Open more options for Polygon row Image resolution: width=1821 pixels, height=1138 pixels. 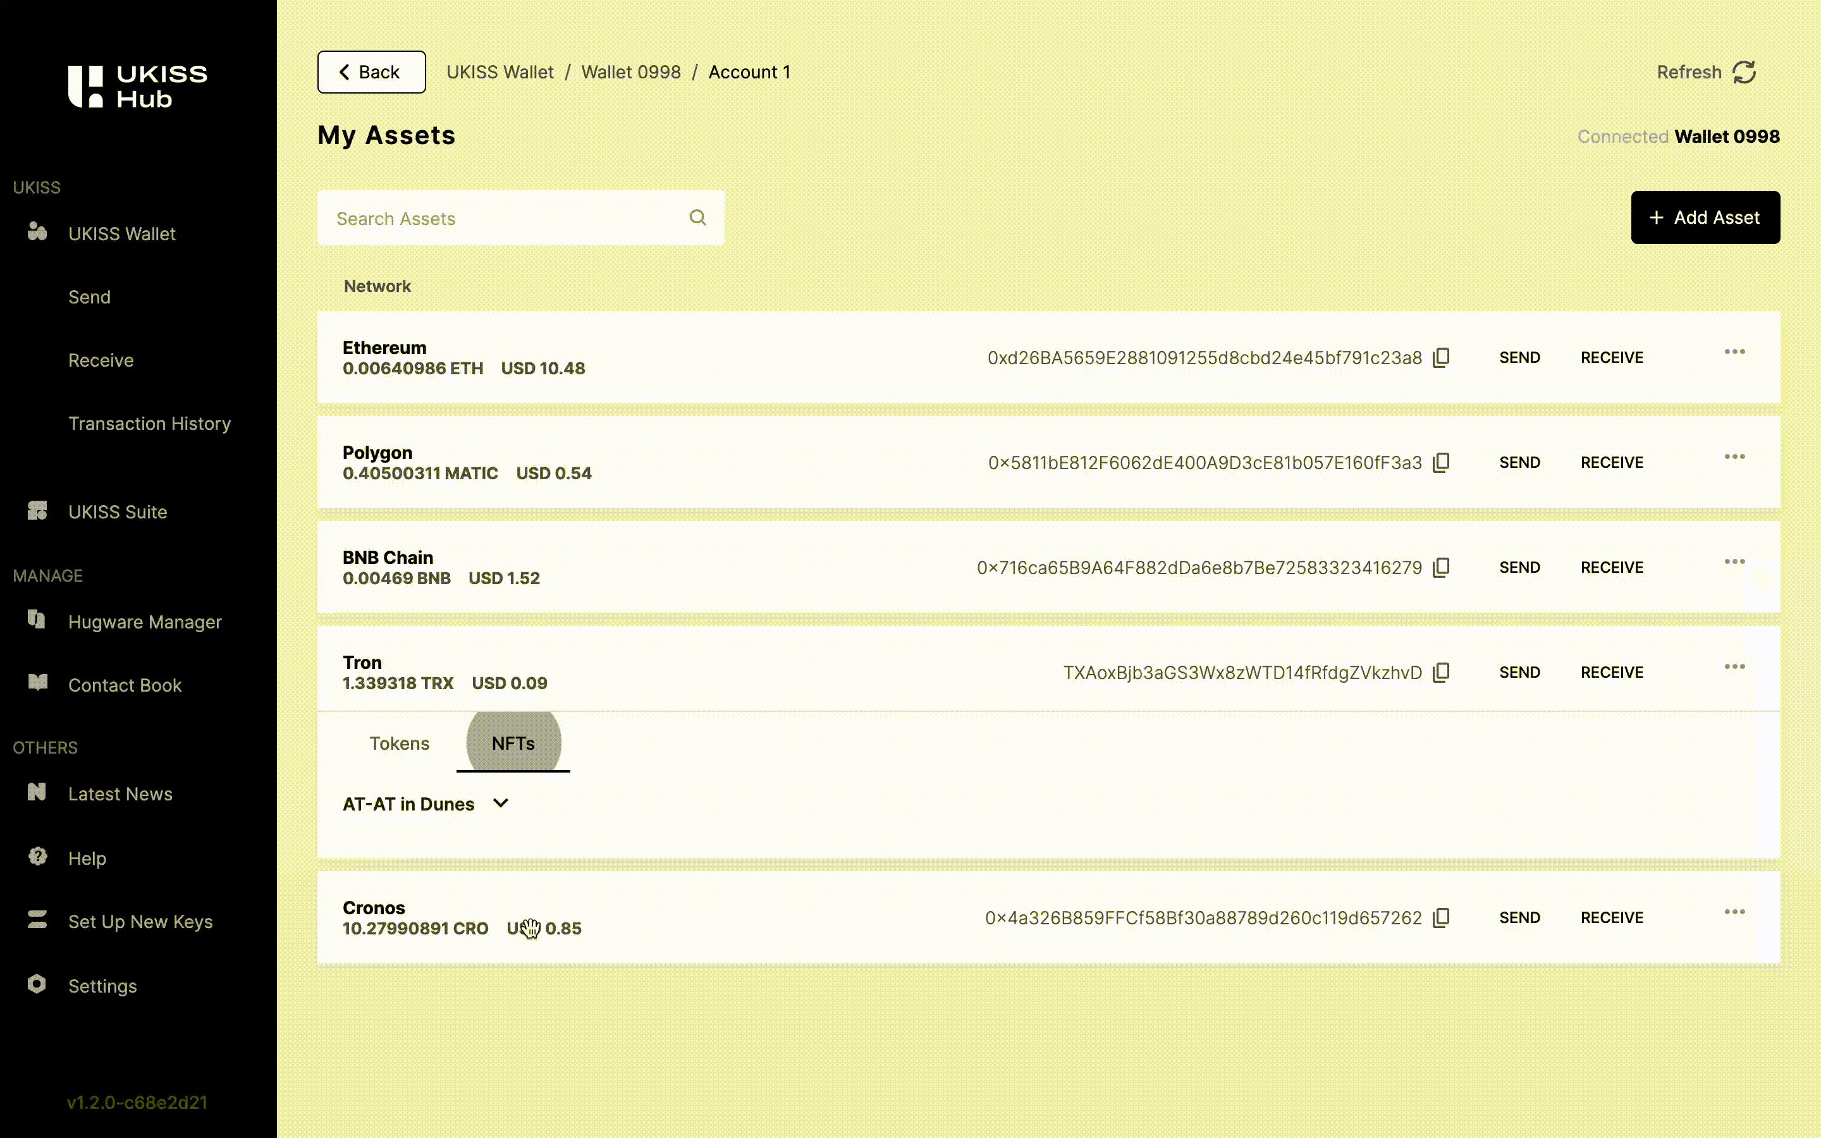(x=1734, y=456)
